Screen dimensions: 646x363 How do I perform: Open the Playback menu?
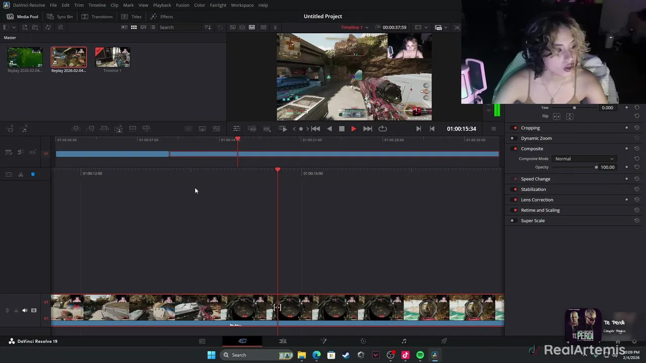[162, 5]
